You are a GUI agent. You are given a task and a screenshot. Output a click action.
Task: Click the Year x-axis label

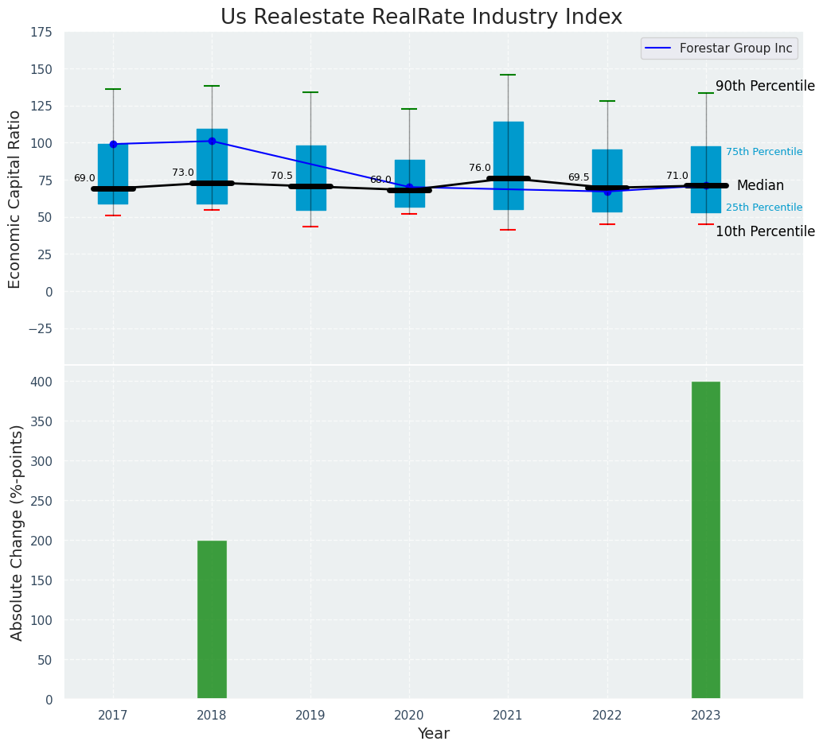click(434, 734)
